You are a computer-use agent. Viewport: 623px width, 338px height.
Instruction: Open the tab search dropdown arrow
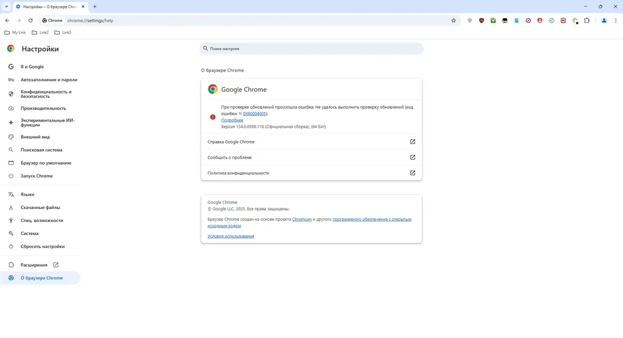click(x=6, y=6)
